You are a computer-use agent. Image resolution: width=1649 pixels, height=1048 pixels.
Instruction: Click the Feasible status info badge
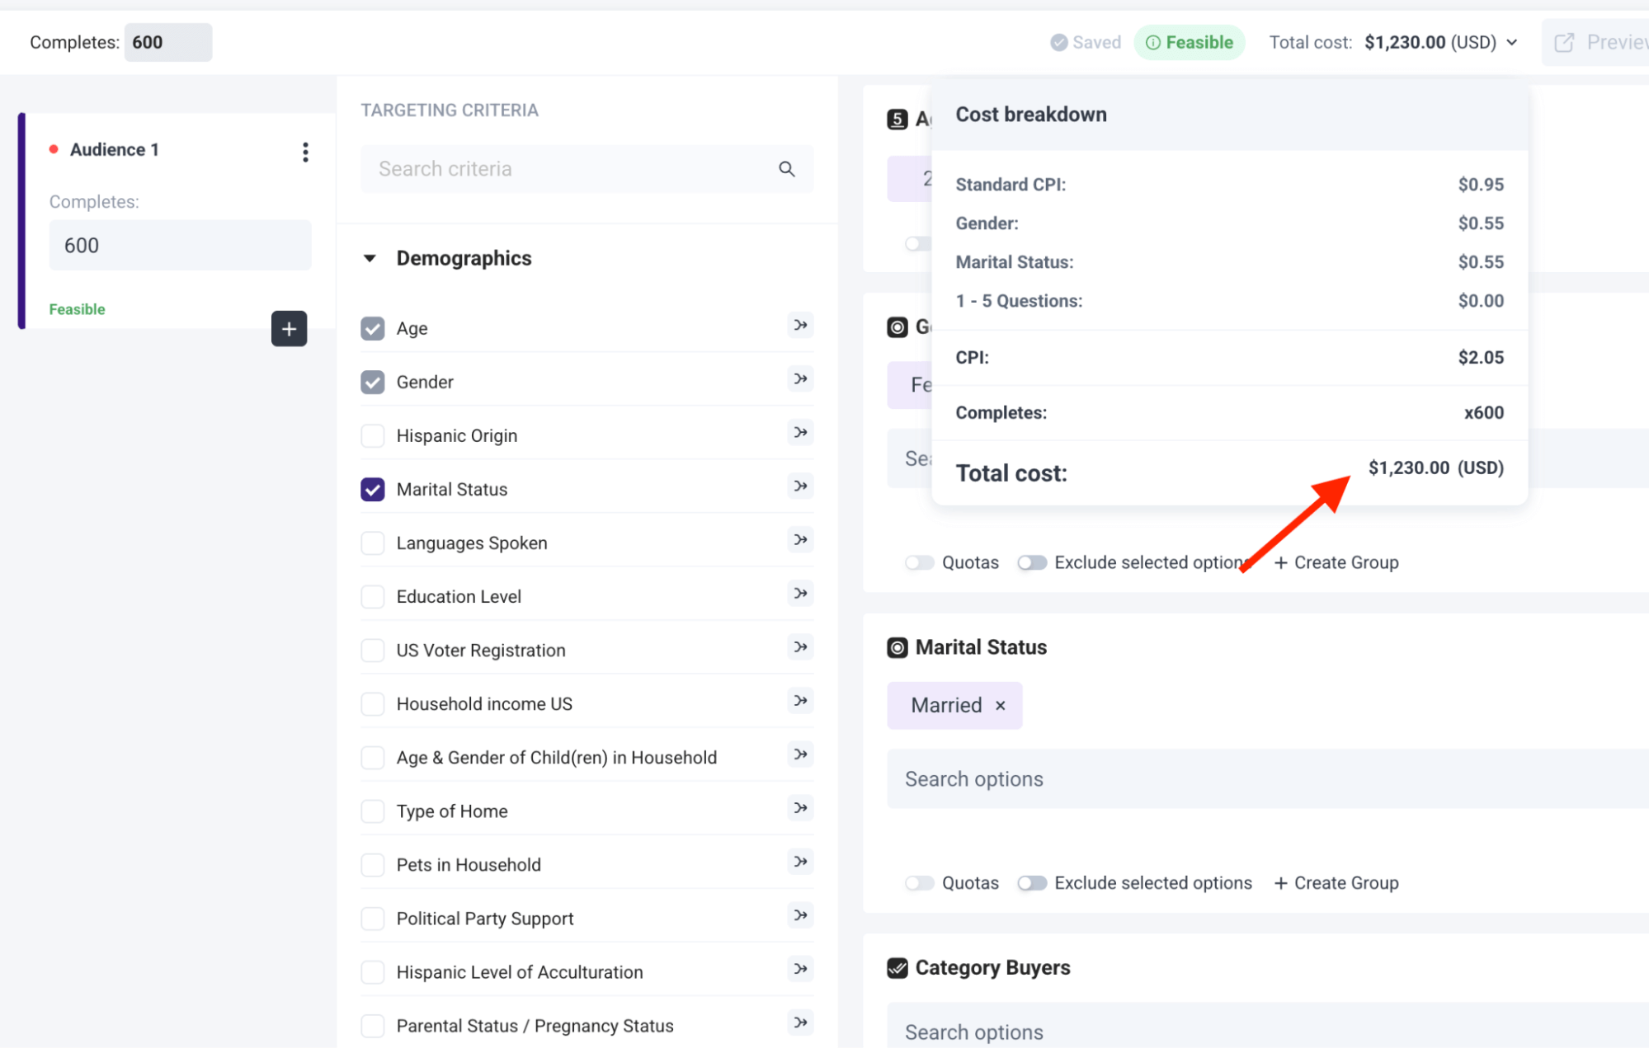click(1189, 42)
